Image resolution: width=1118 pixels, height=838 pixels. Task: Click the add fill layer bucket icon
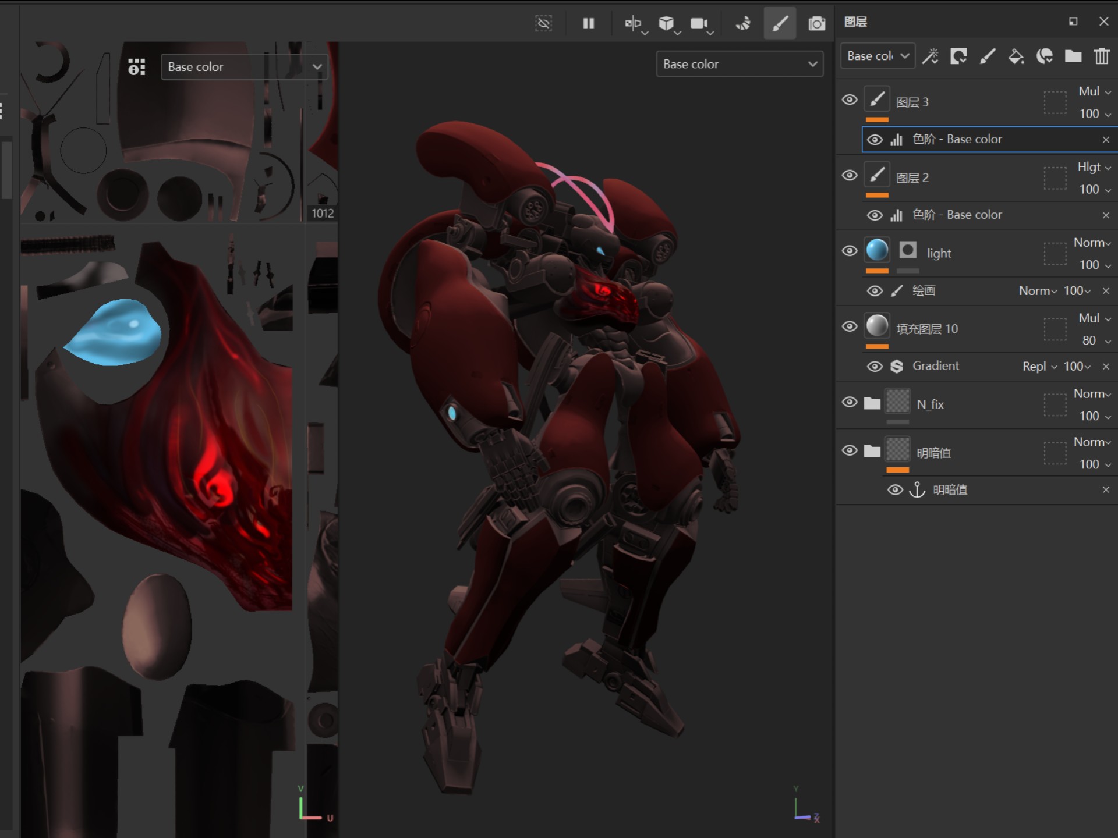click(x=1016, y=56)
